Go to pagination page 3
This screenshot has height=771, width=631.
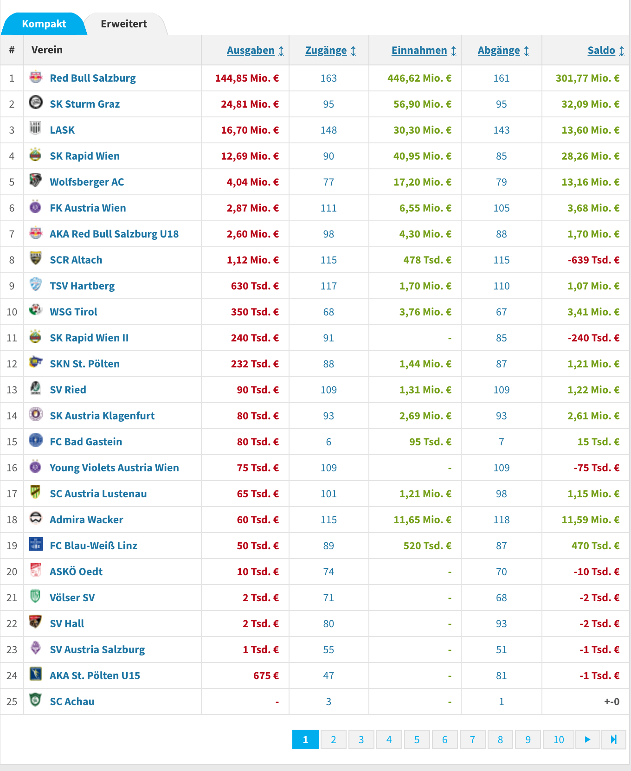click(361, 739)
